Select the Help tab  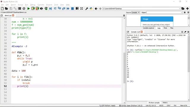159,28
